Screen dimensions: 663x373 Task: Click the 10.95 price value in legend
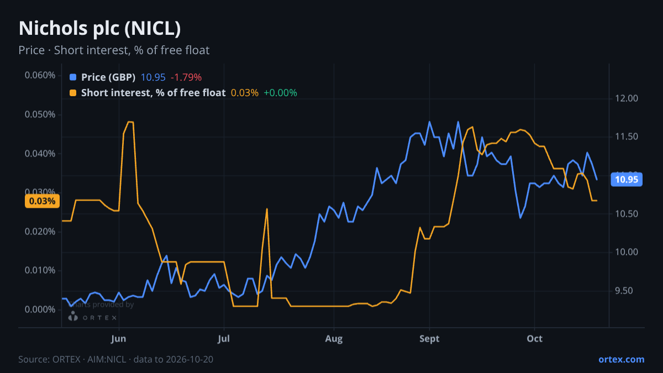tap(153, 77)
